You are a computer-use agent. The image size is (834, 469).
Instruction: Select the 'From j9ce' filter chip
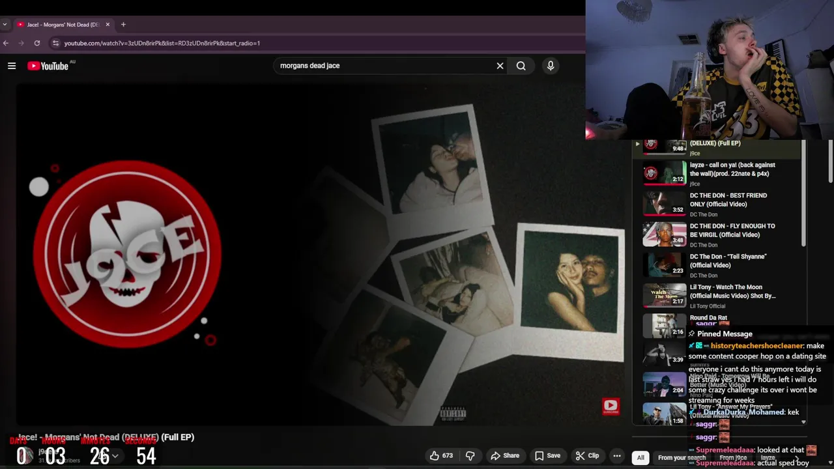(733, 457)
